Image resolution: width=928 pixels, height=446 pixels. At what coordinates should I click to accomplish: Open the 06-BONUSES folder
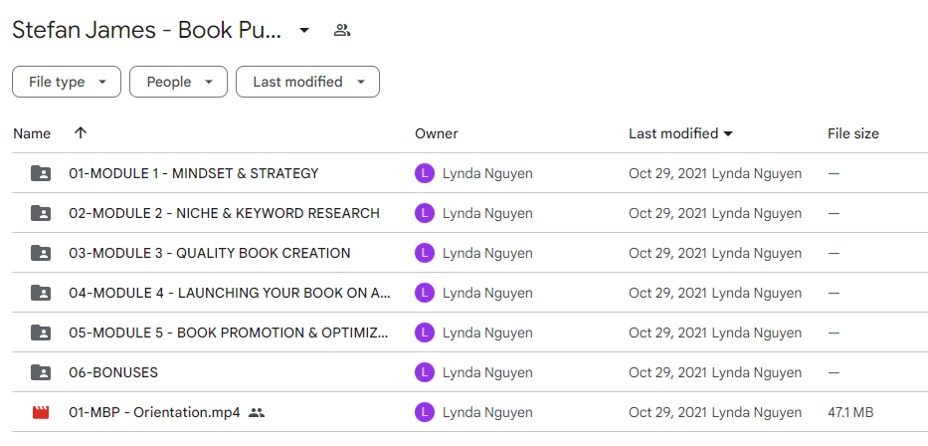(x=113, y=372)
